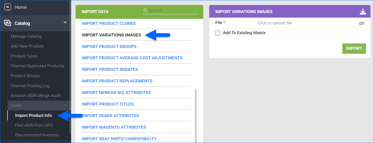Viewport: 374px width, 143px height.
Task: Click the Home cloud icon
Action: tap(8, 7)
